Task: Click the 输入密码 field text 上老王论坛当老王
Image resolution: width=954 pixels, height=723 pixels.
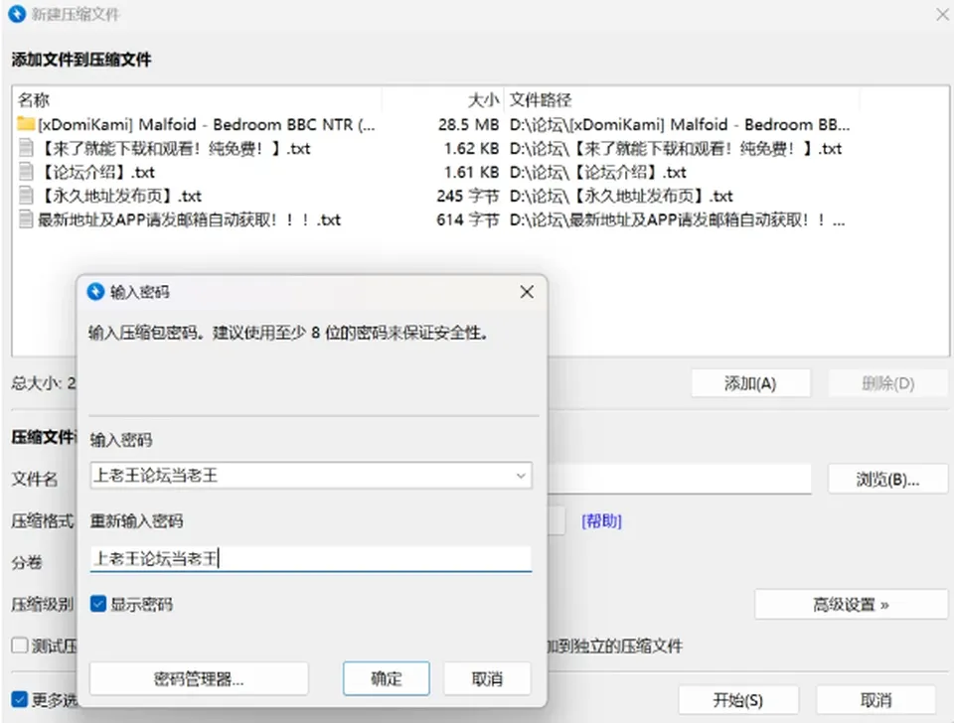Action: pyautogui.click(x=156, y=475)
